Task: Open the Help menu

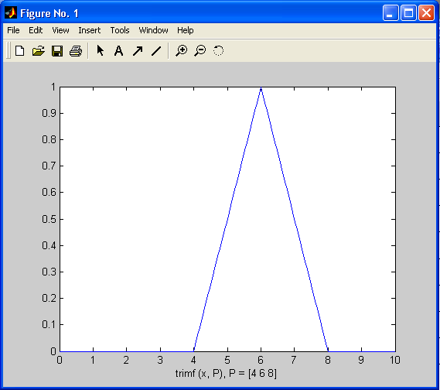Action: [x=186, y=30]
